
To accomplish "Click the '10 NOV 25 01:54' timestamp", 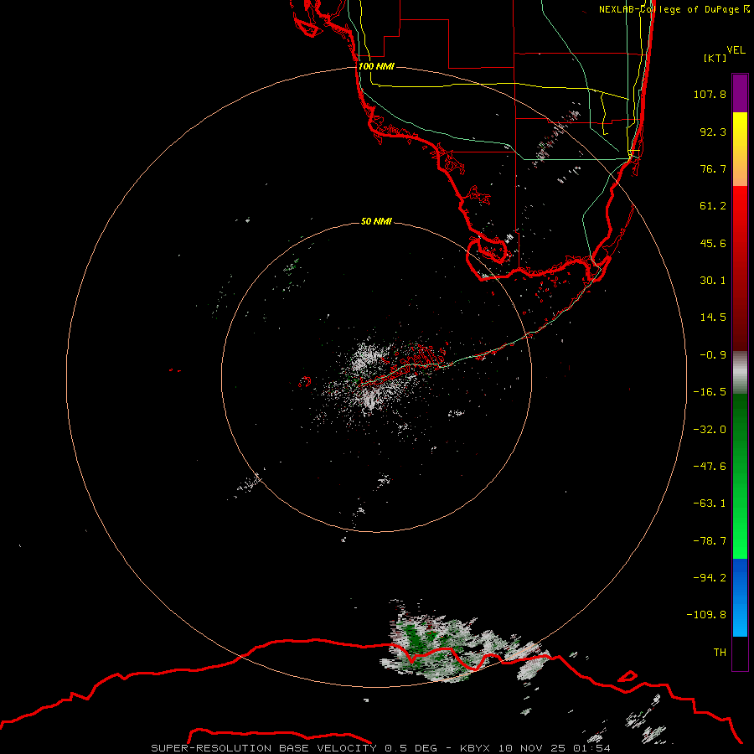I will point(554,748).
